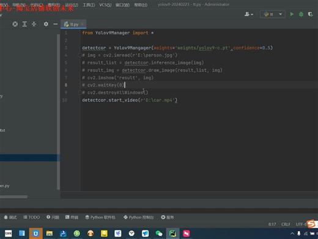This screenshot has width=318, height=239.
Task: Click 'weights/yolov9-c.pt' string on line 3
Action: click(202, 48)
